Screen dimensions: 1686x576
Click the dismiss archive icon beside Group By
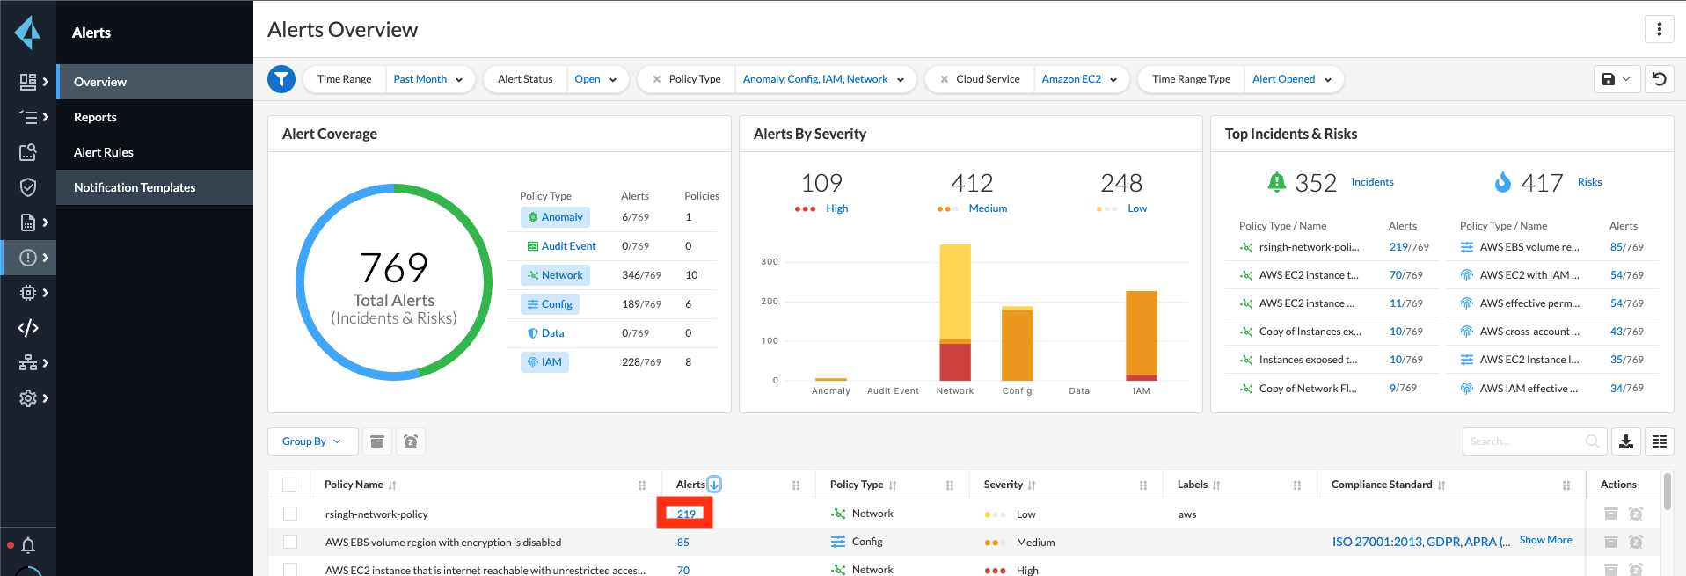point(377,441)
